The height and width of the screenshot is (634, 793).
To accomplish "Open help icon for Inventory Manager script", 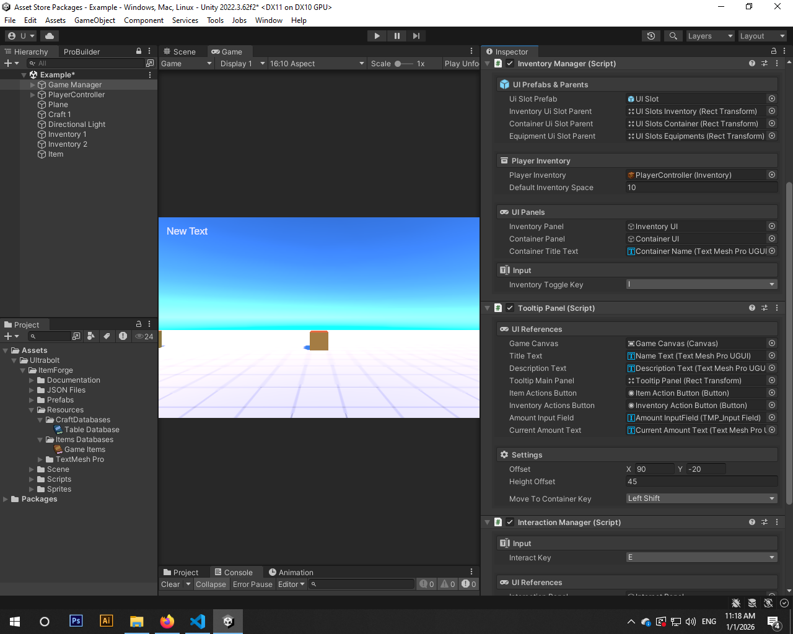I will [x=752, y=63].
